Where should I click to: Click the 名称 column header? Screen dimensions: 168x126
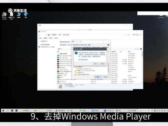point(58,52)
